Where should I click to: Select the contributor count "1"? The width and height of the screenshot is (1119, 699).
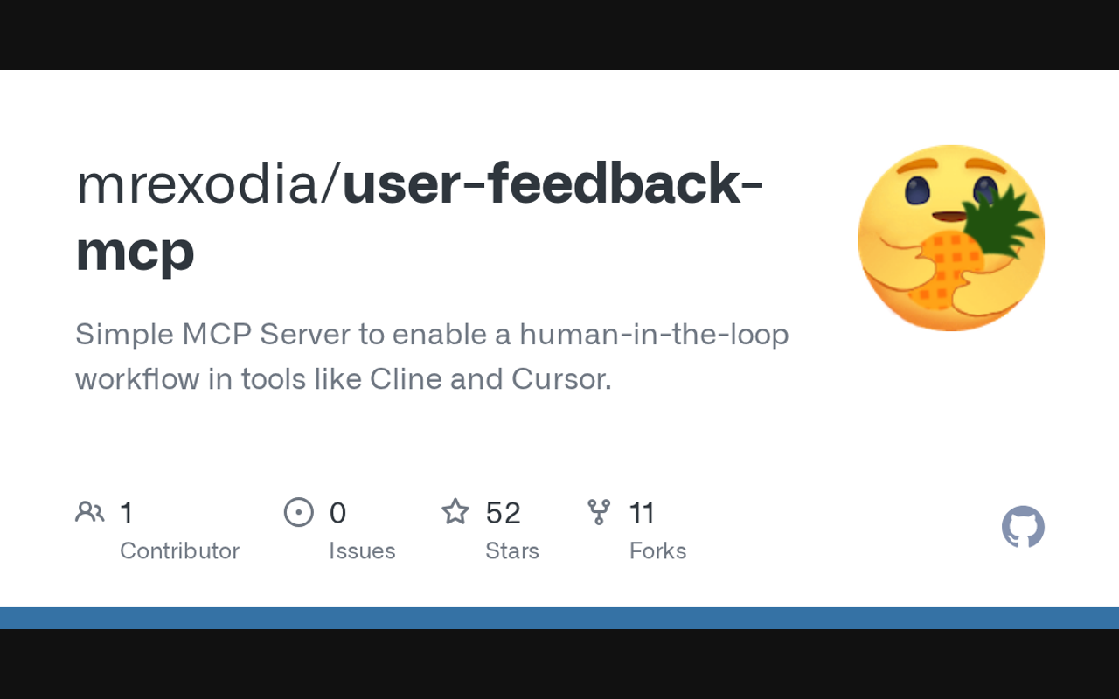click(127, 513)
